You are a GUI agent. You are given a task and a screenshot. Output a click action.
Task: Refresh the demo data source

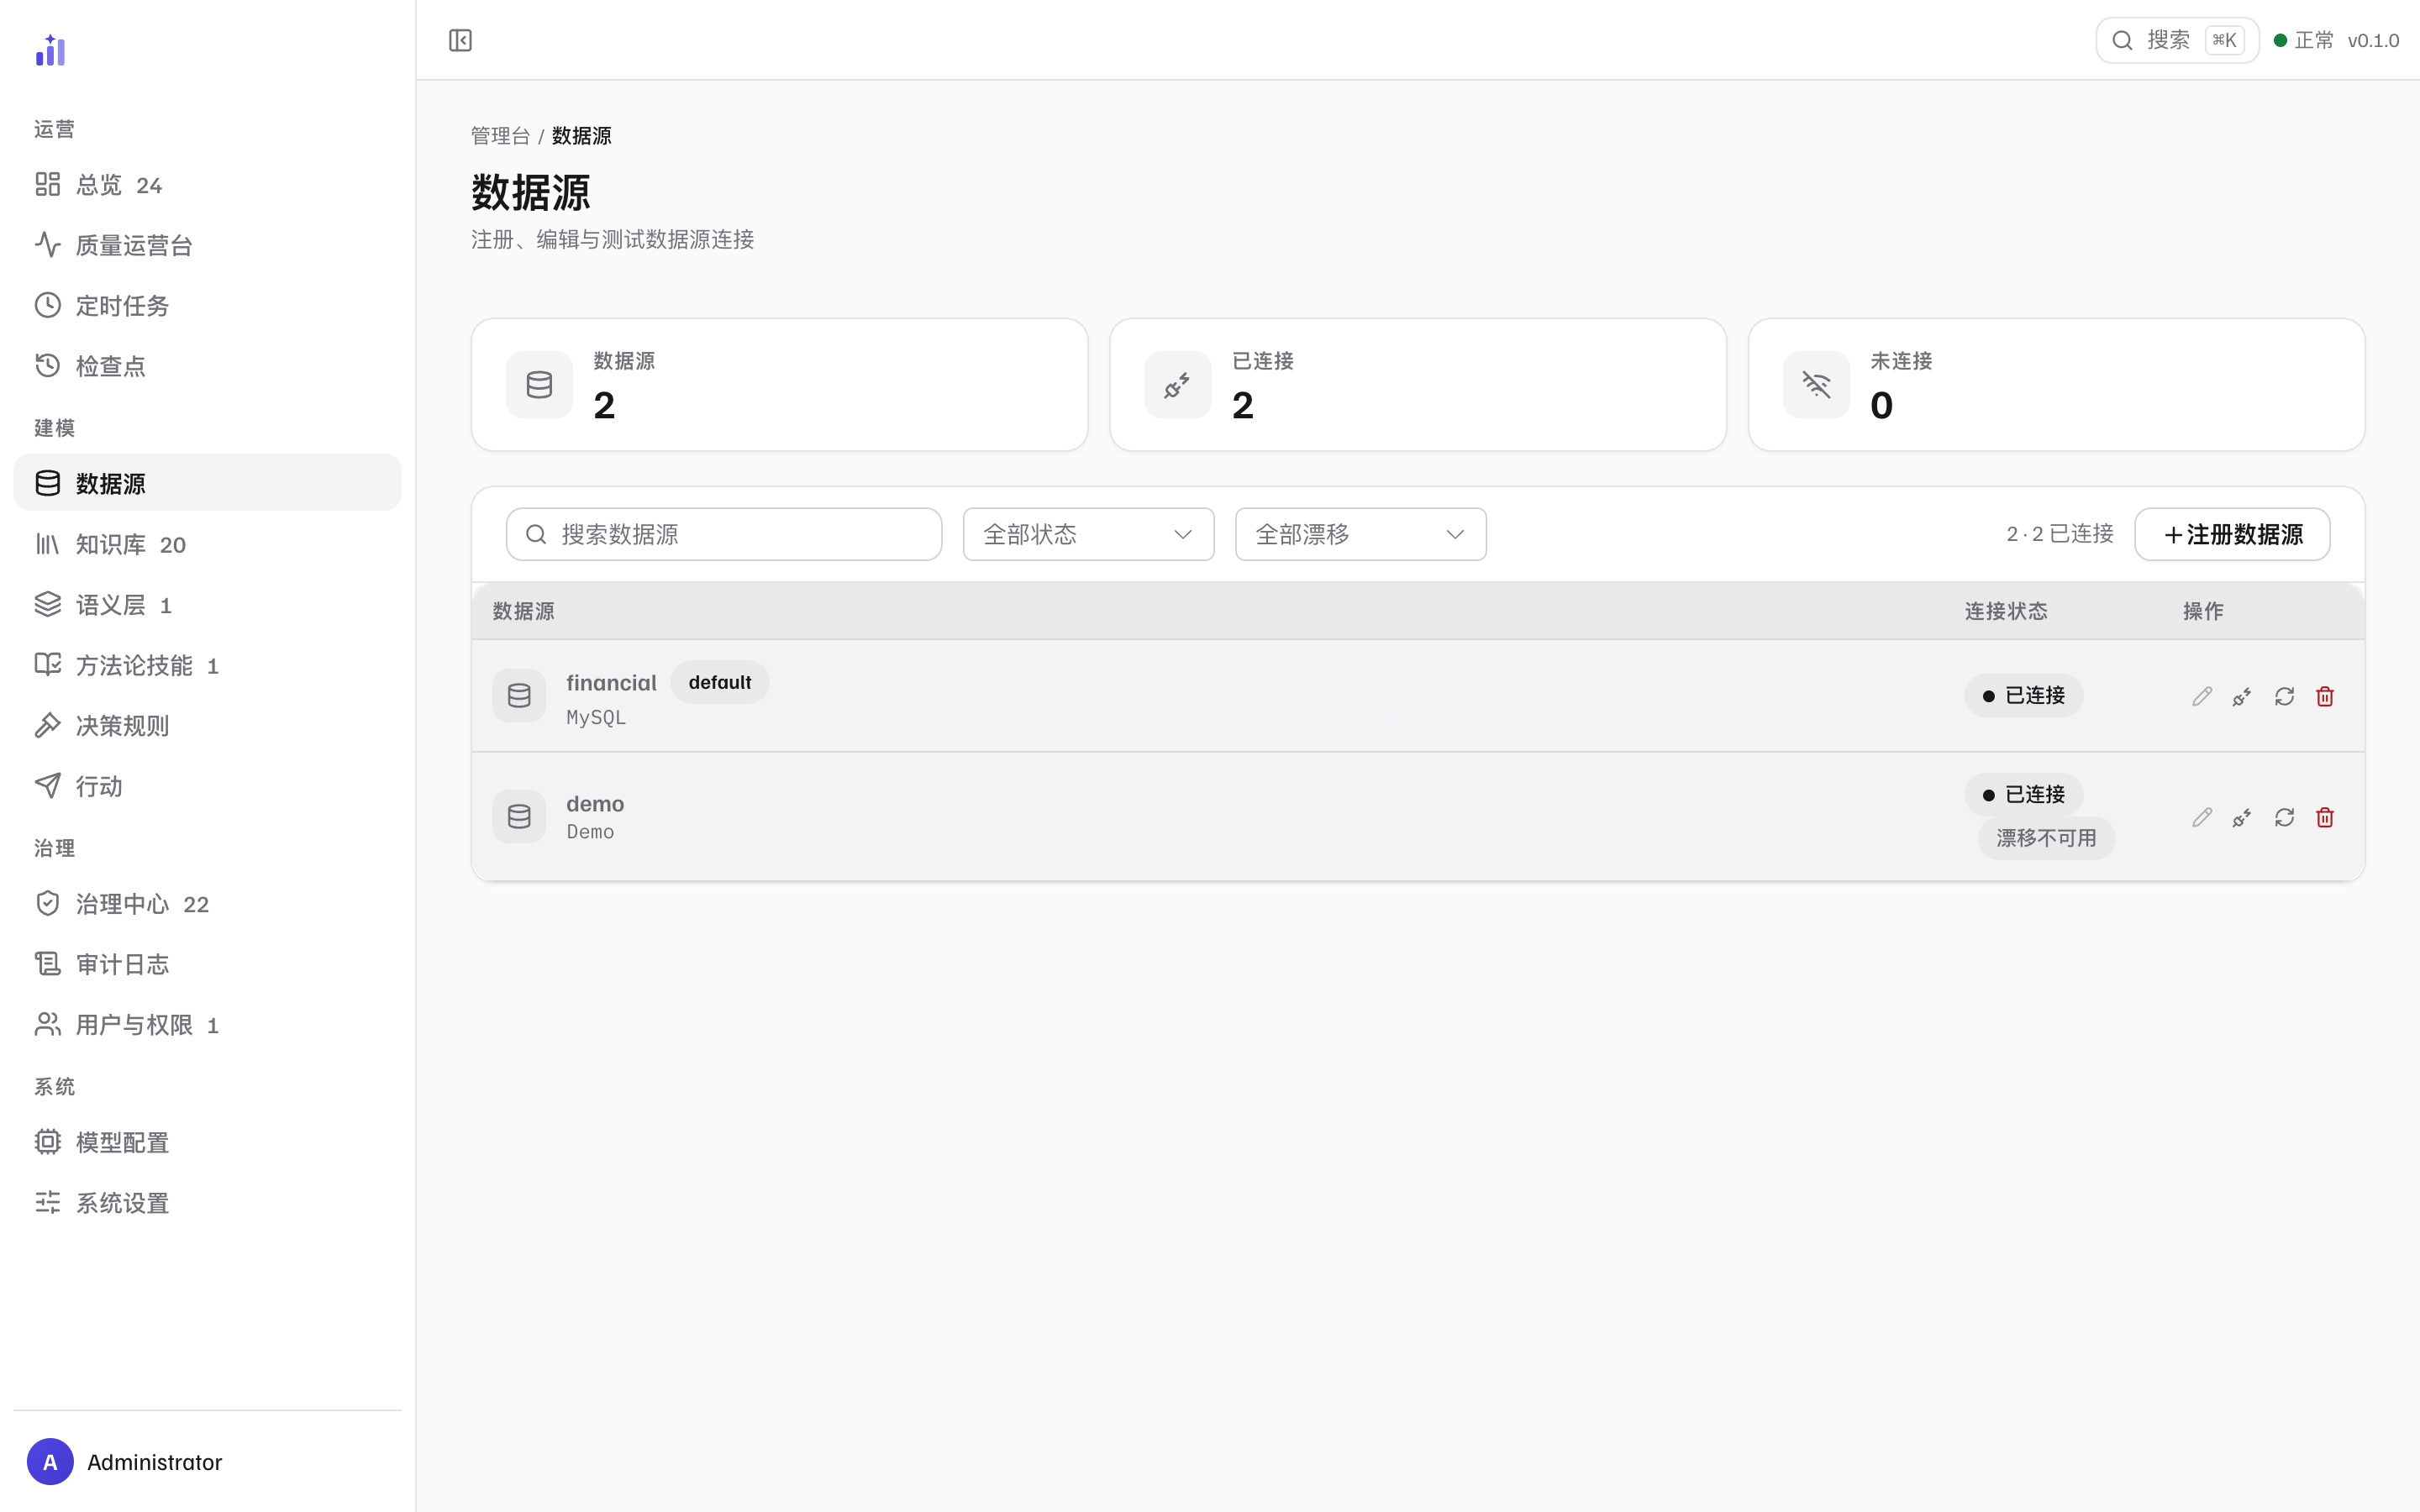click(x=2284, y=817)
